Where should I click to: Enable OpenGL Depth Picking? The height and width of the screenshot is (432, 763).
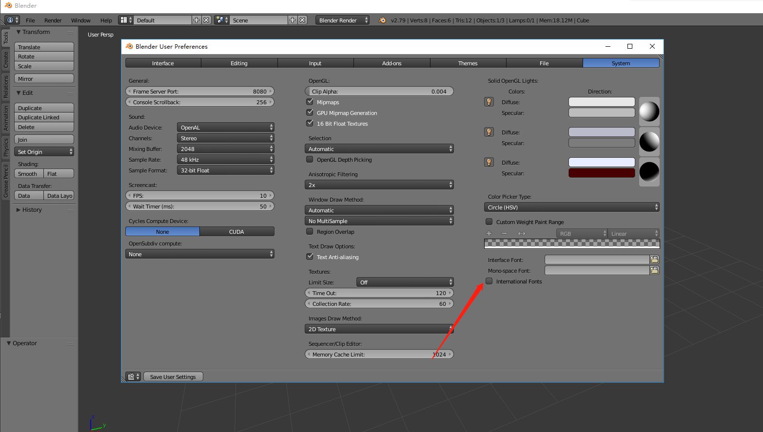click(x=310, y=159)
